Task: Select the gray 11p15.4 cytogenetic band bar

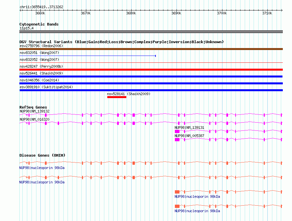Action: 151,32
